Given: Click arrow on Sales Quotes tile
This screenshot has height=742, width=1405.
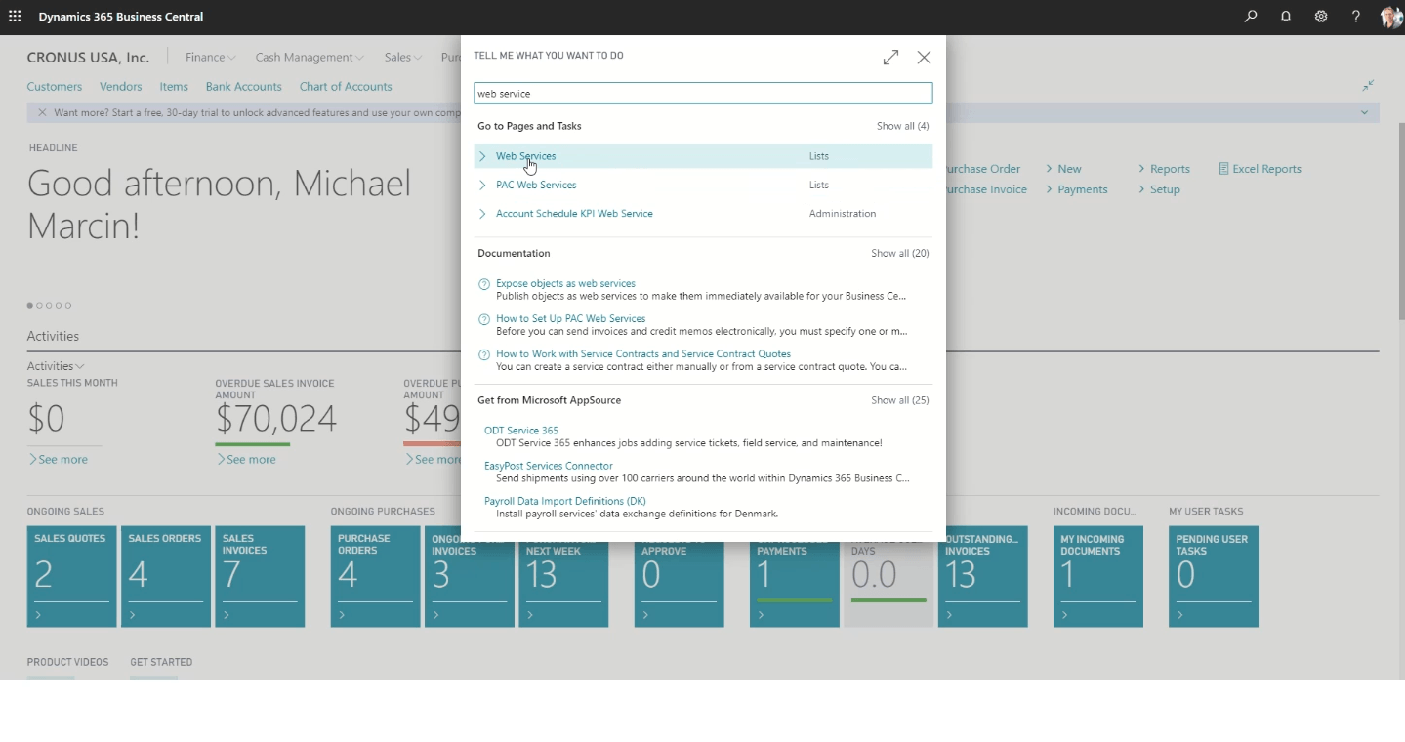Looking at the screenshot, I should pos(38,615).
